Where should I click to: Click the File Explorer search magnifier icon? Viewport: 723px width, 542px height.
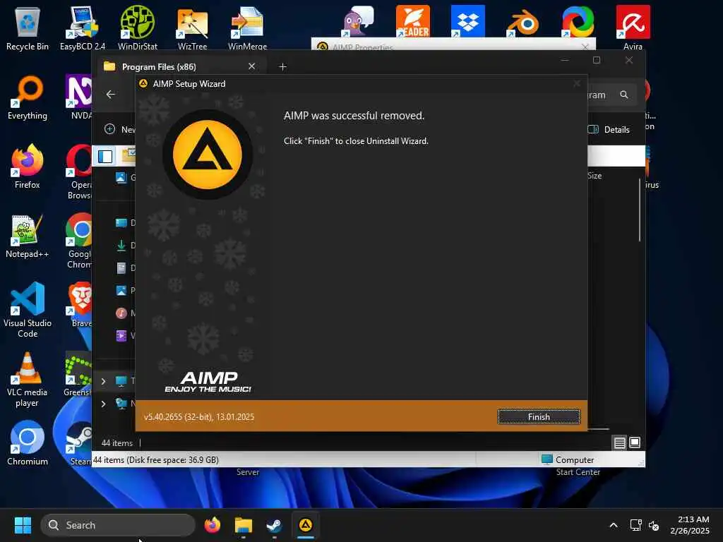coord(624,95)
